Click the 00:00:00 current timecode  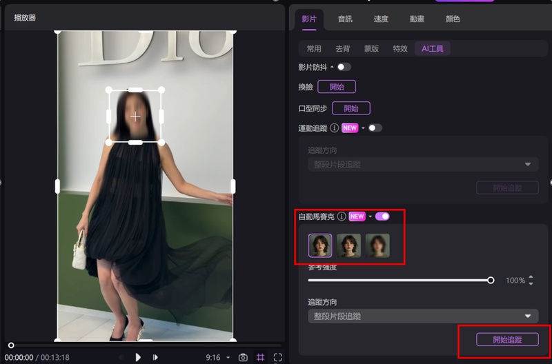(x=19, y=358)
